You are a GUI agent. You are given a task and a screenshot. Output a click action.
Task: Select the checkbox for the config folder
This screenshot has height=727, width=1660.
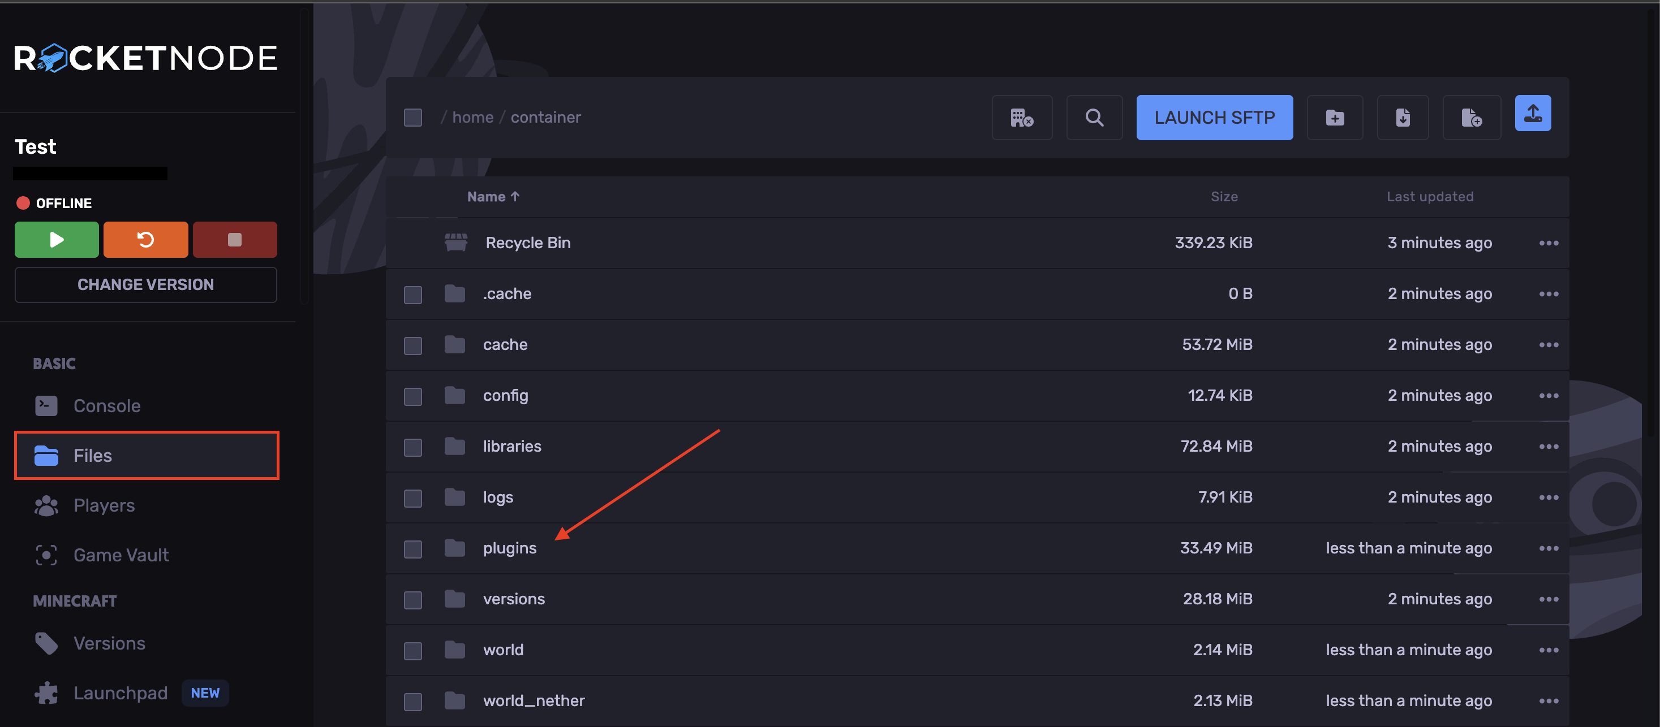412,396
